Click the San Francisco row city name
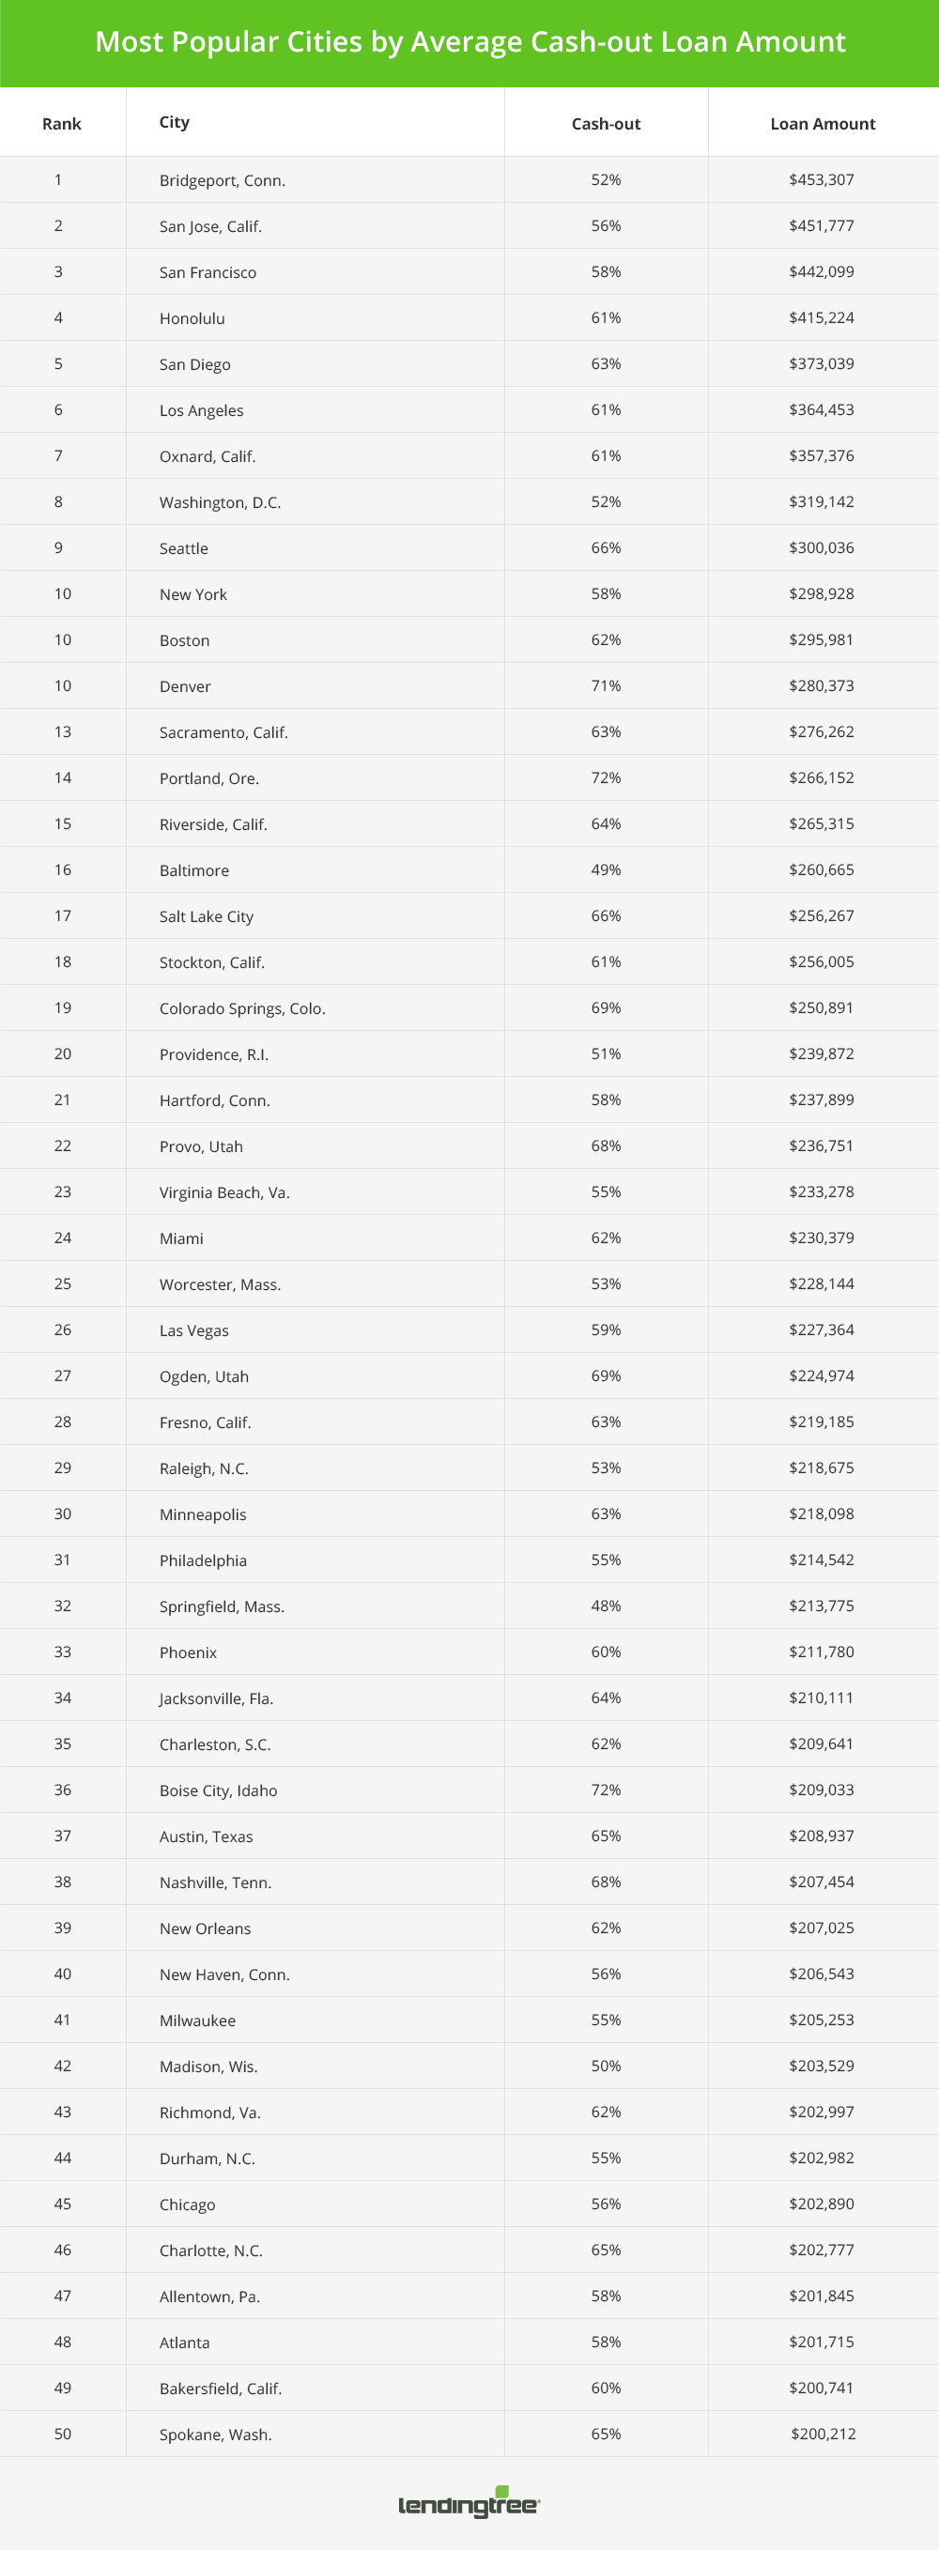 pyautogui.click(x=208, y=272)
